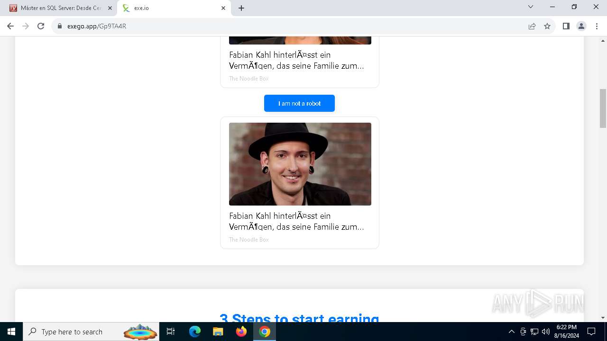Open the notification center icon

[x=591, y=332]
